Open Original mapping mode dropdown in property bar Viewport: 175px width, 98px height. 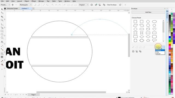(84, 5)
